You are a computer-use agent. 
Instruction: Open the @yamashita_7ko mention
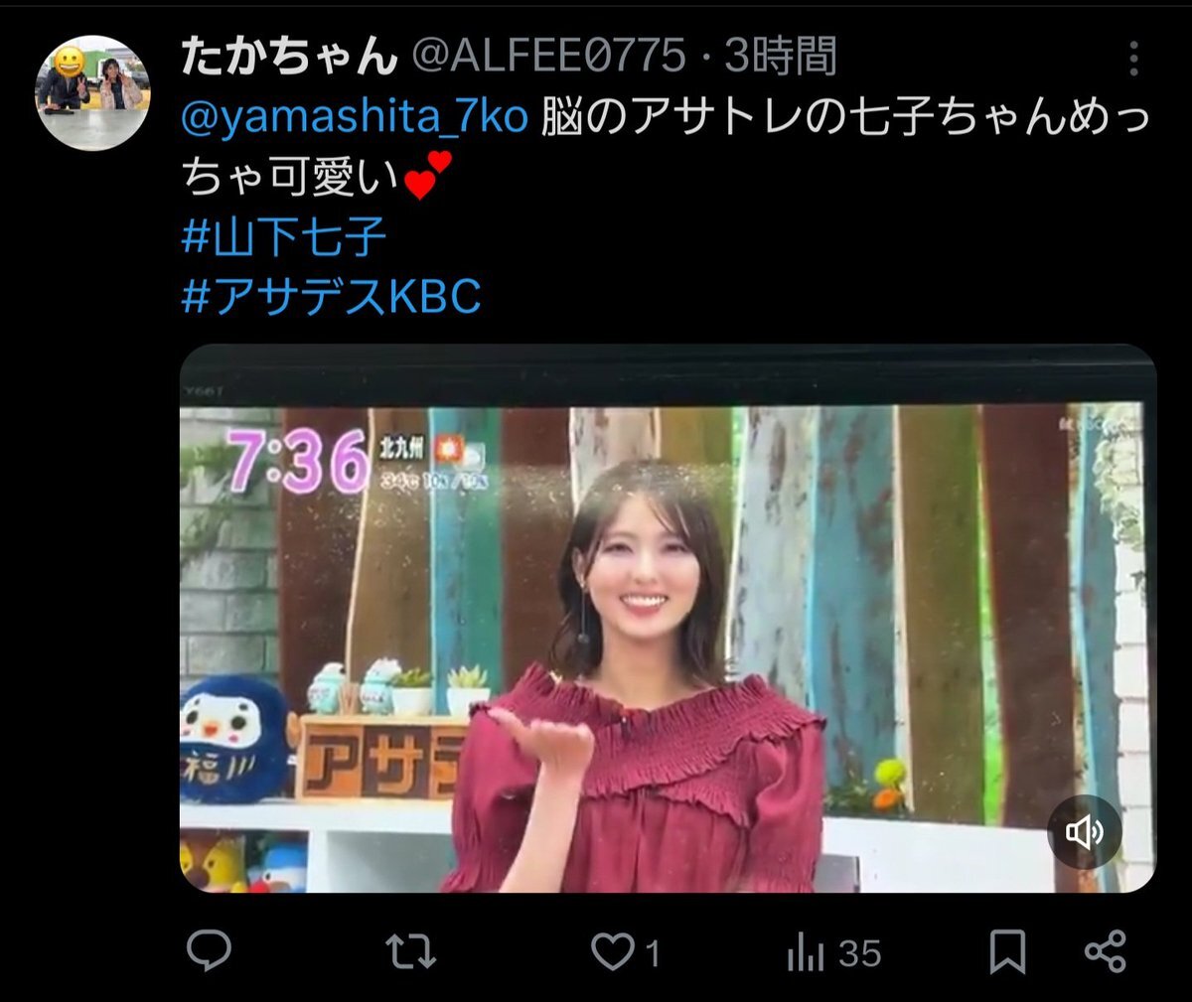coord(355,118)
